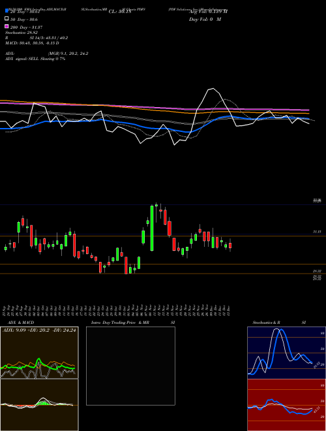Open the red RSI mini chart
Image resolution: width=326 pixels, height=431 pixels.
click(286, 405)
